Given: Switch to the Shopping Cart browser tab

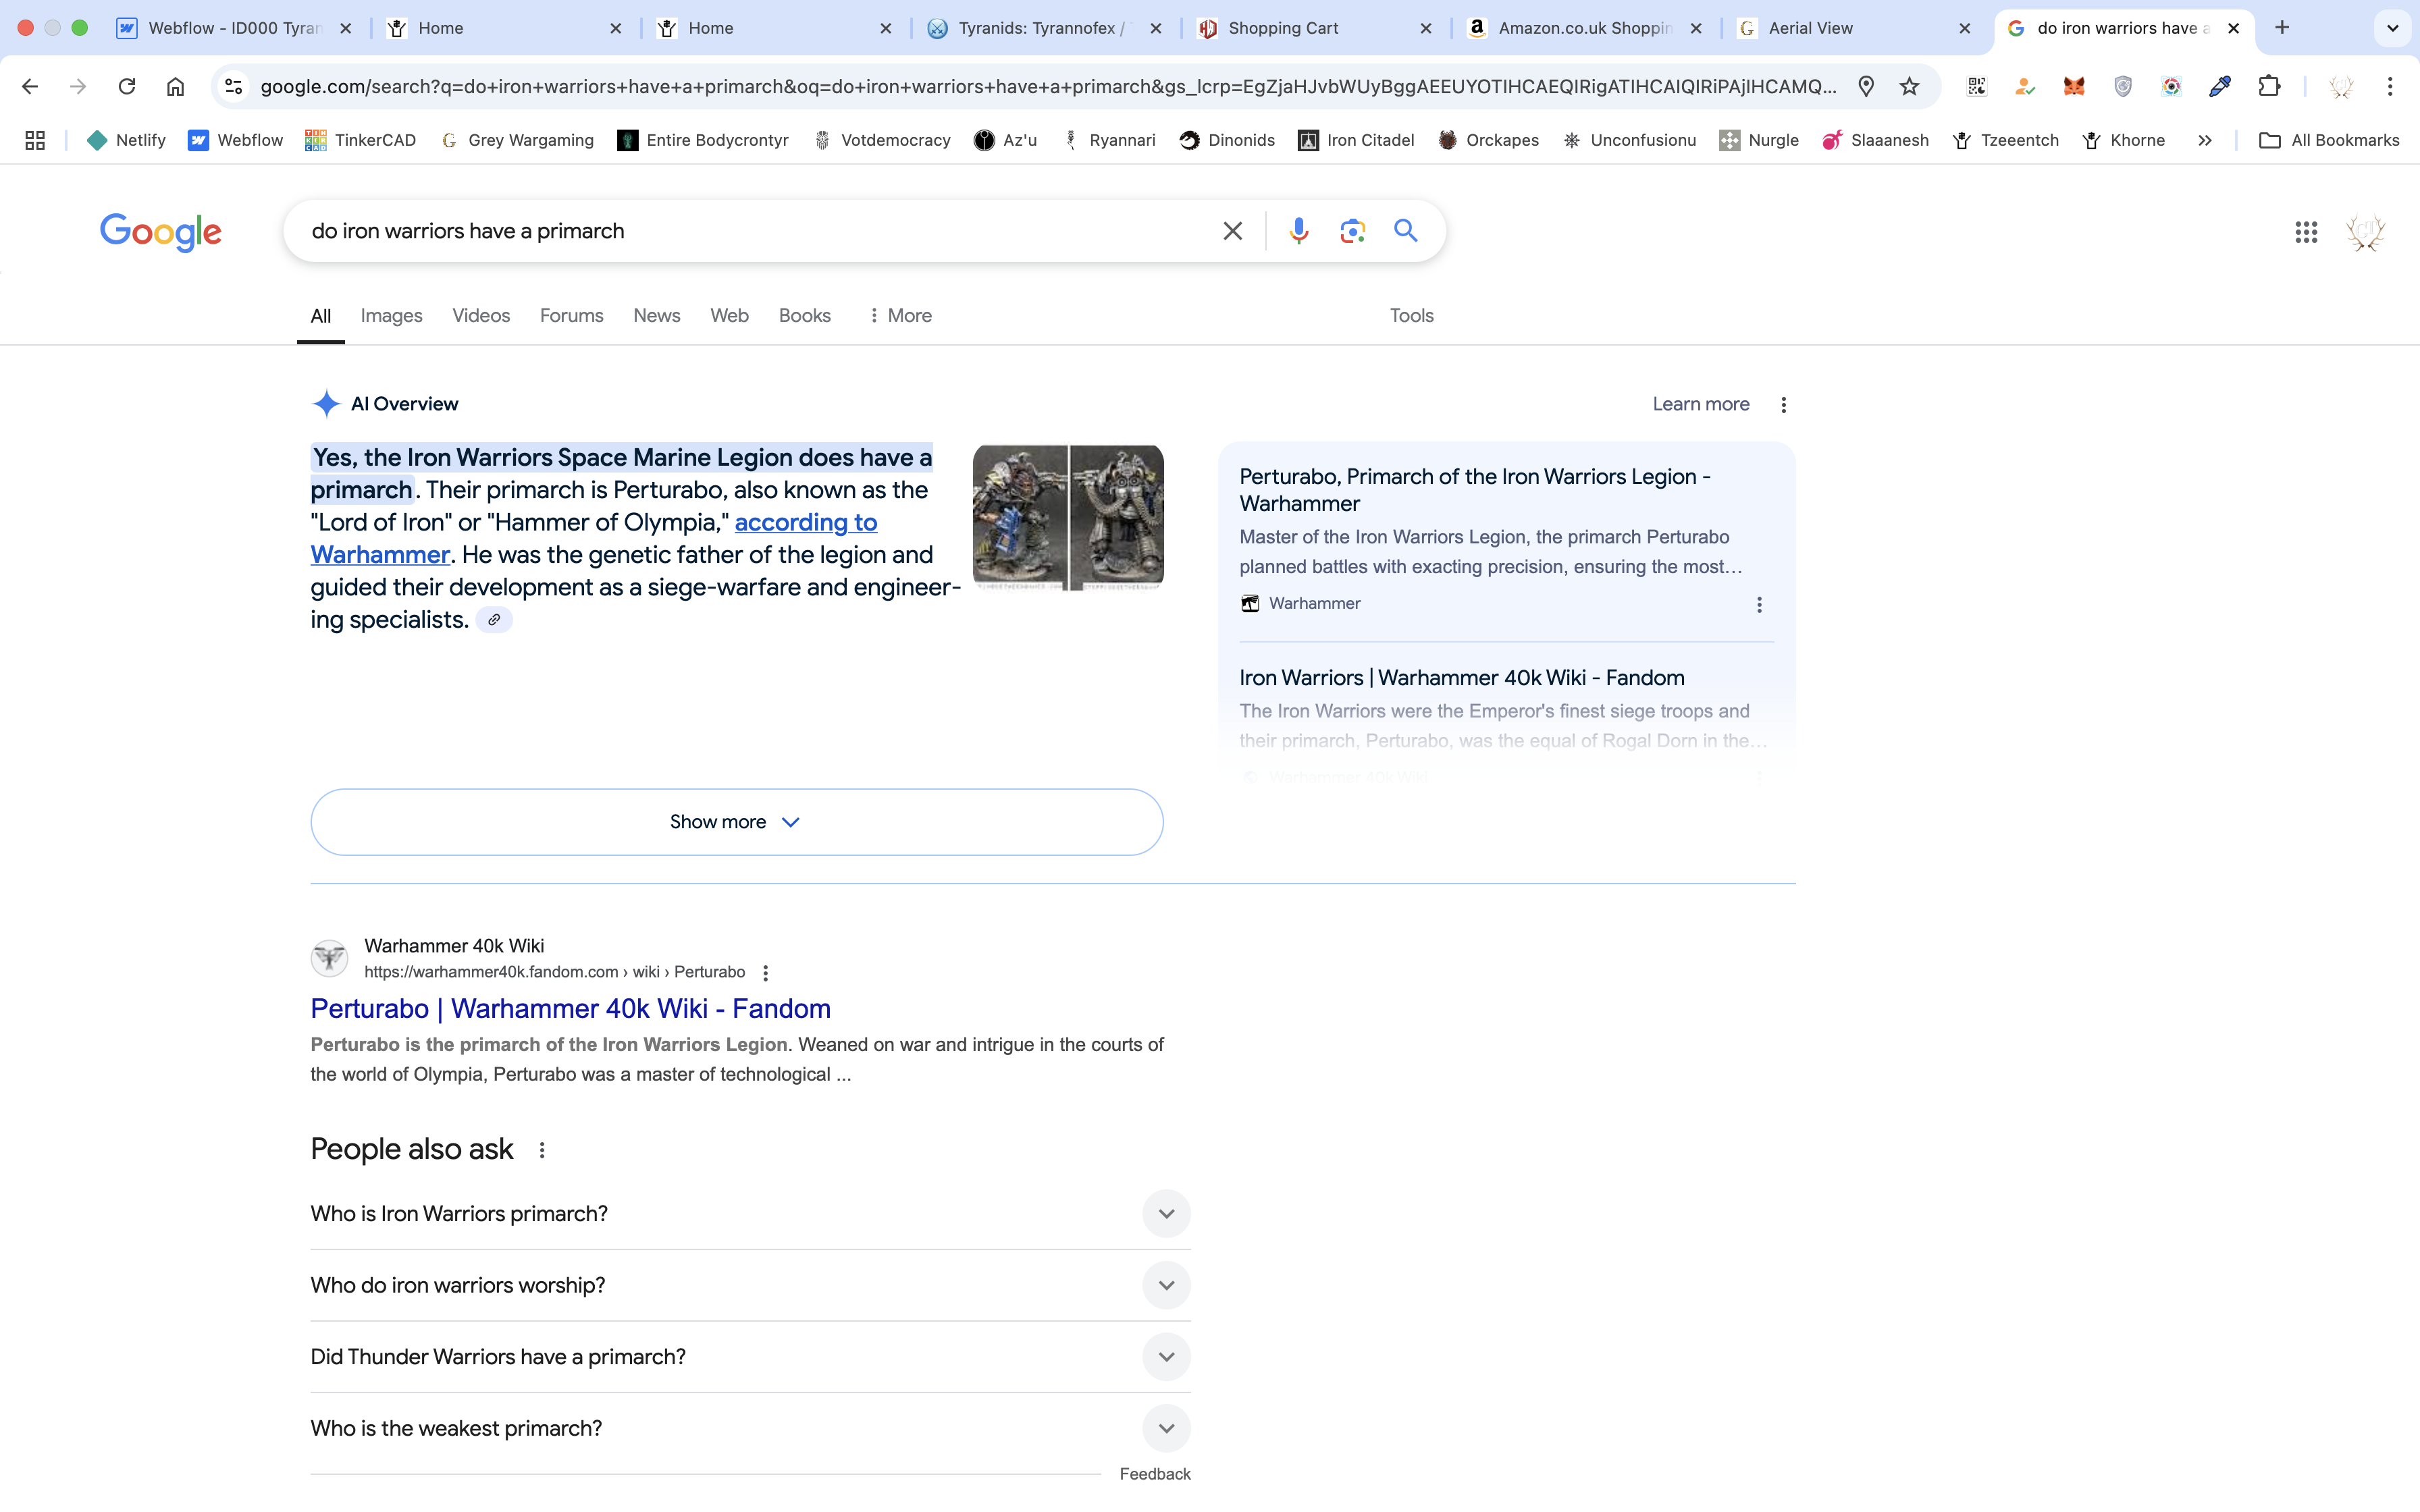Looking at the screenshot, I should (x=1283, y=28).
